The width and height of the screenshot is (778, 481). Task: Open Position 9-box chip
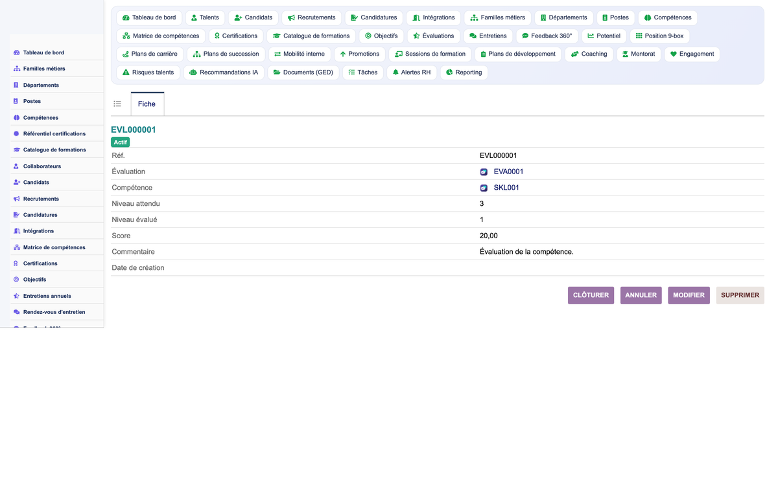pos(659,36)
